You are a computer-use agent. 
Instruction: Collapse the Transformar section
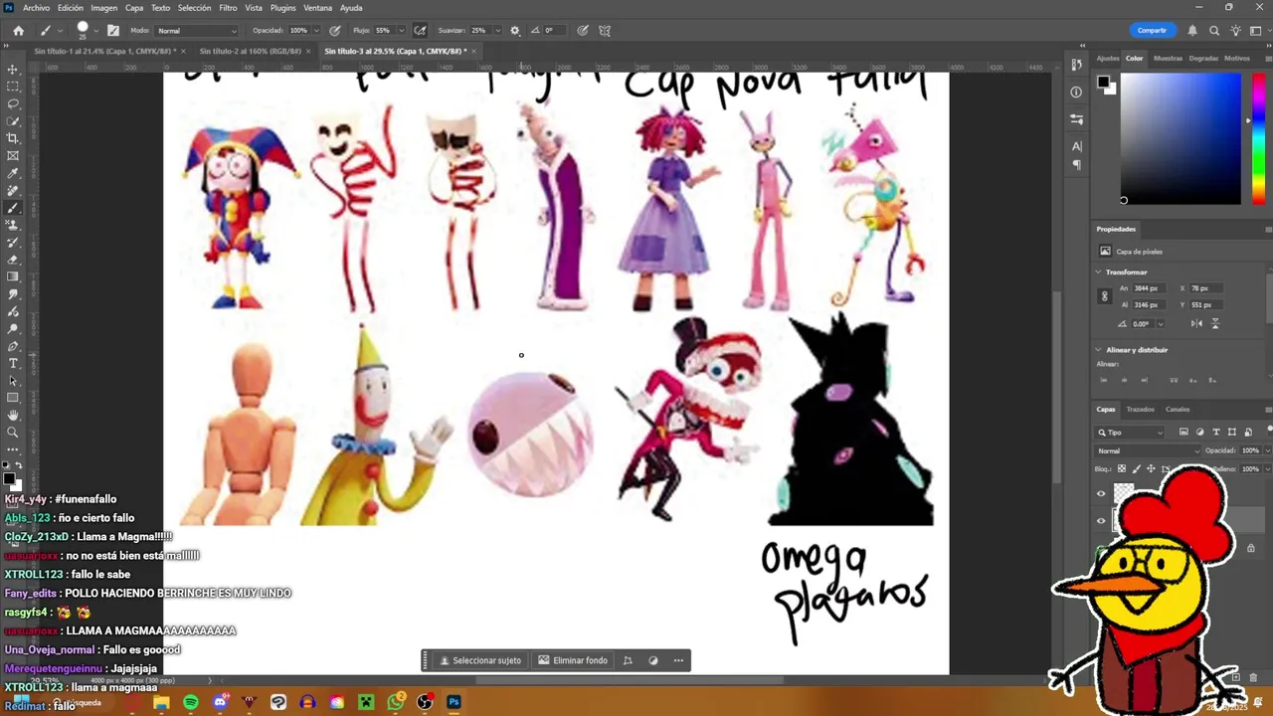(x=1100, y=271)
